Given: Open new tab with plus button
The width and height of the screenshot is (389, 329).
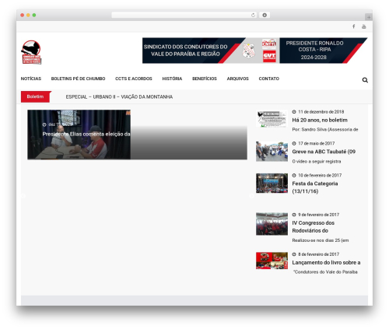Looking at the screenshot, I should [x=369, y=17].
